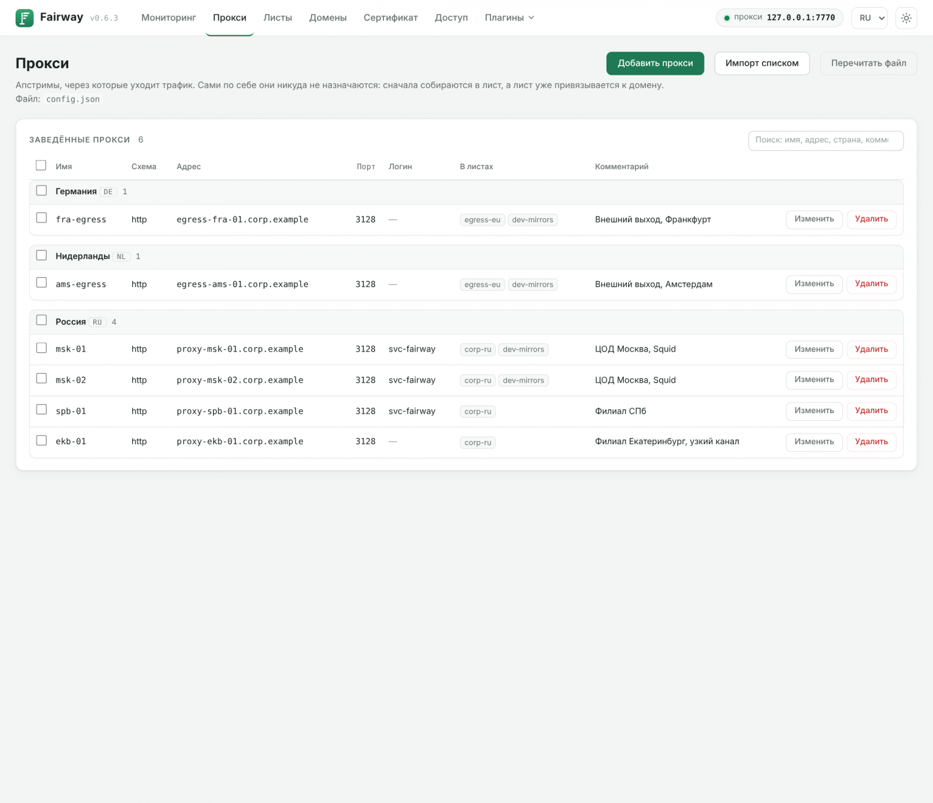The height and width of the screenshot is (803, 933).
Task: Check the spb-01 row checkbox
Action: pyautogui.click(x=41, y=410)
